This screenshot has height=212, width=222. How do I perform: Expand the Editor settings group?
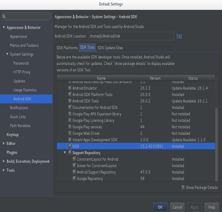pyautogui.click(x=4, y=143)
